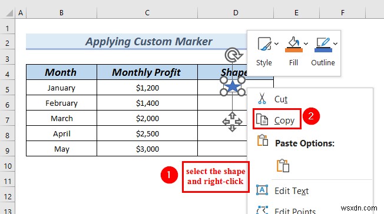
Task: Click the $1,400 cell
Action: [x=147, y=103]
